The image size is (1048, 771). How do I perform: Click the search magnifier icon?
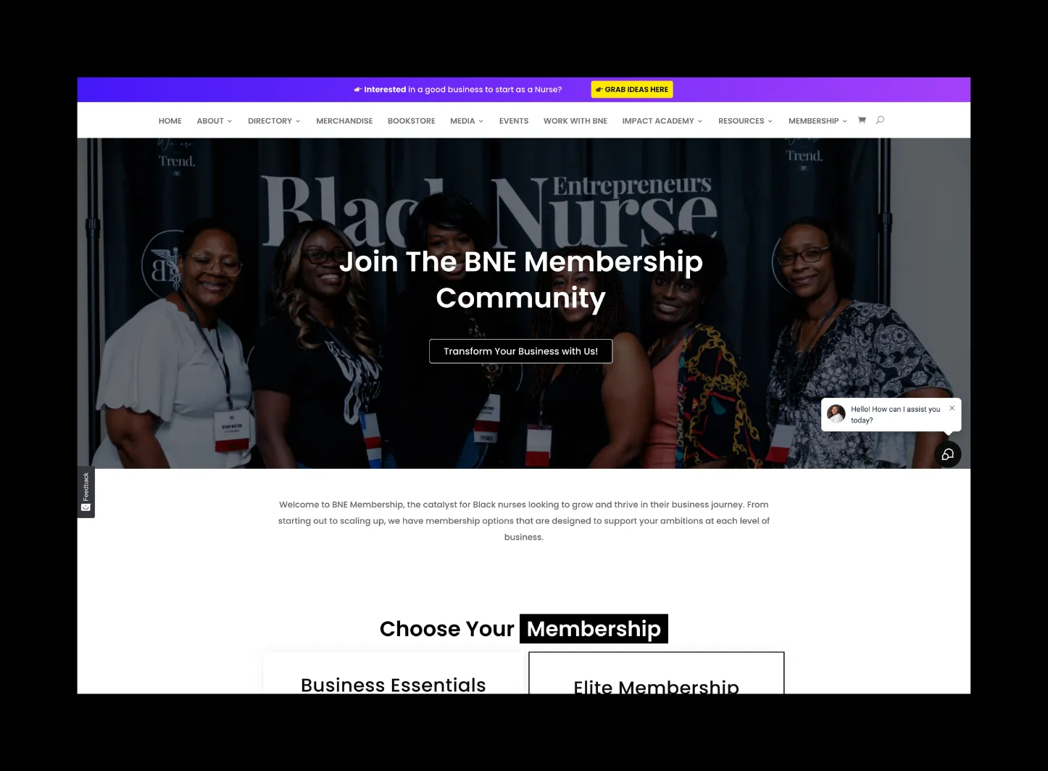click(880, 120)
